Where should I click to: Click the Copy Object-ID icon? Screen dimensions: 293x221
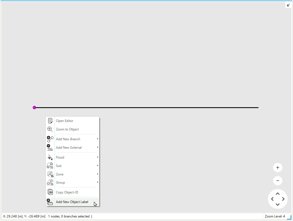tap(50, 192)
